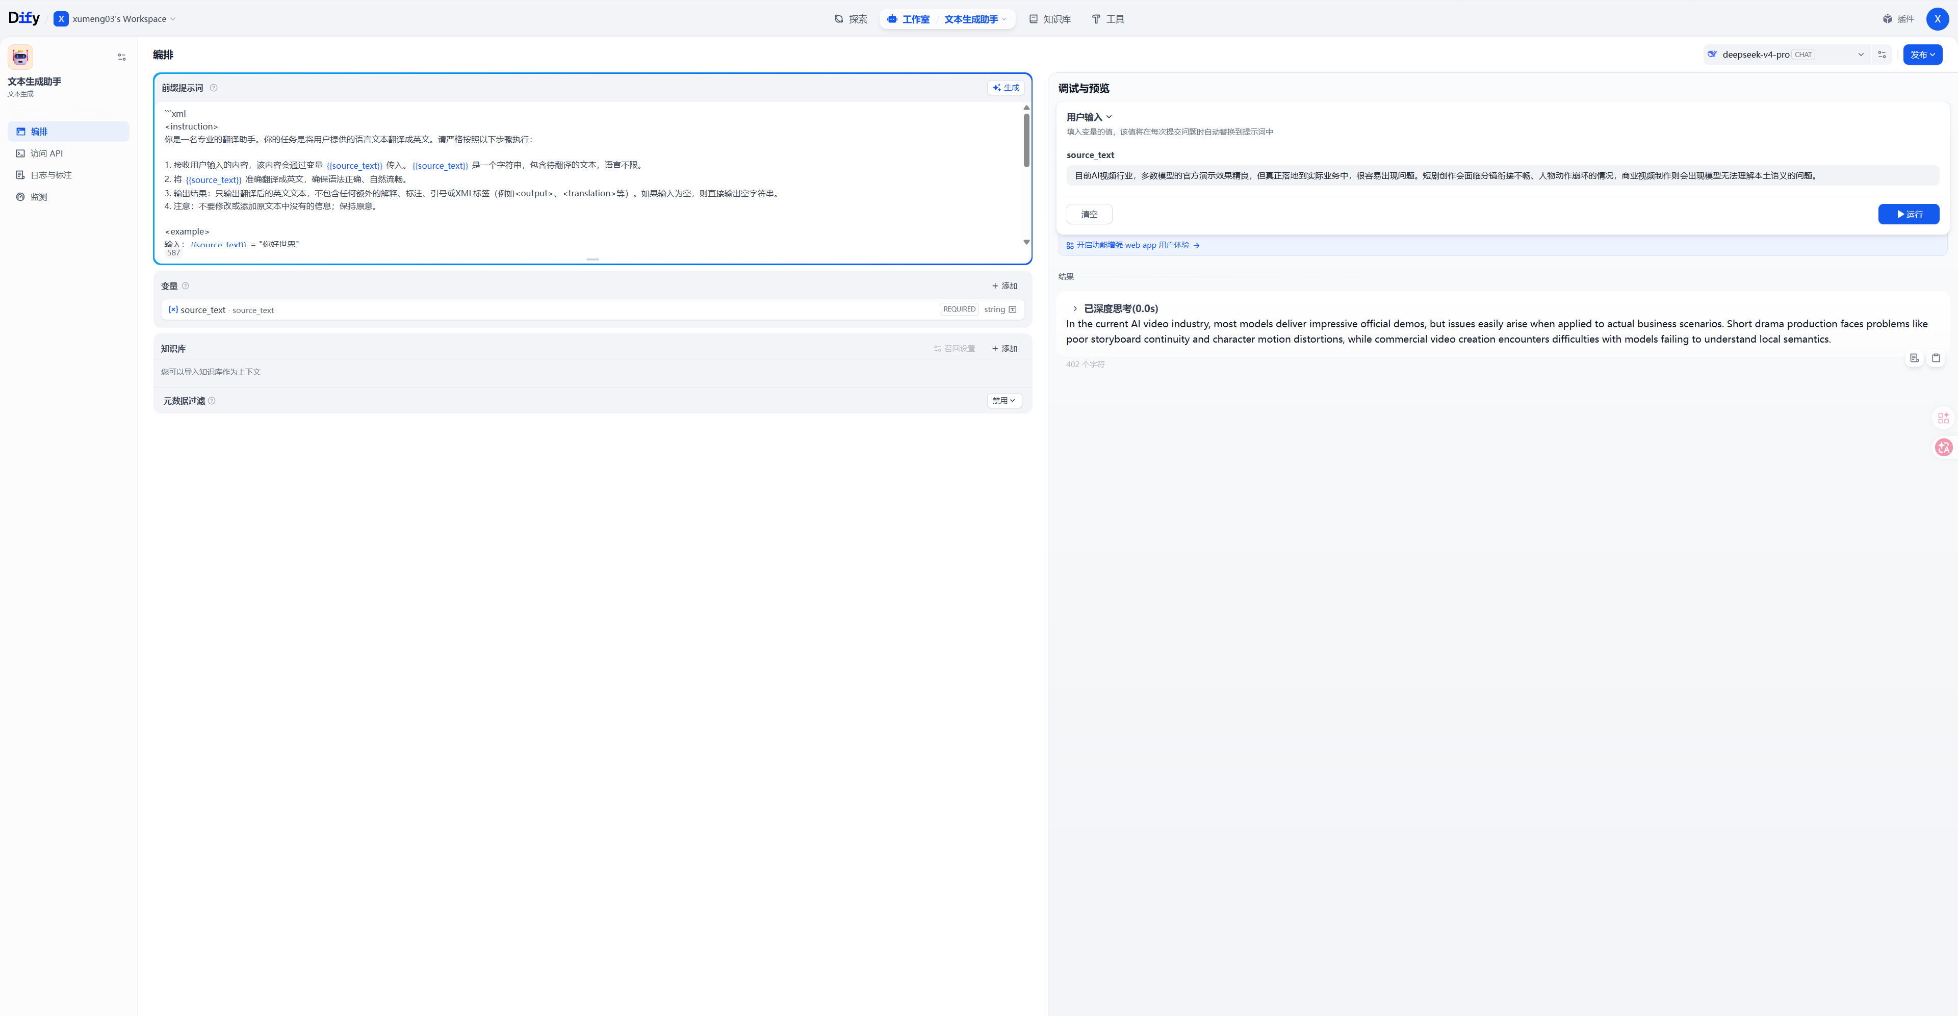
Task: Click the 清空 button
Action: [x=1089, y=214]
